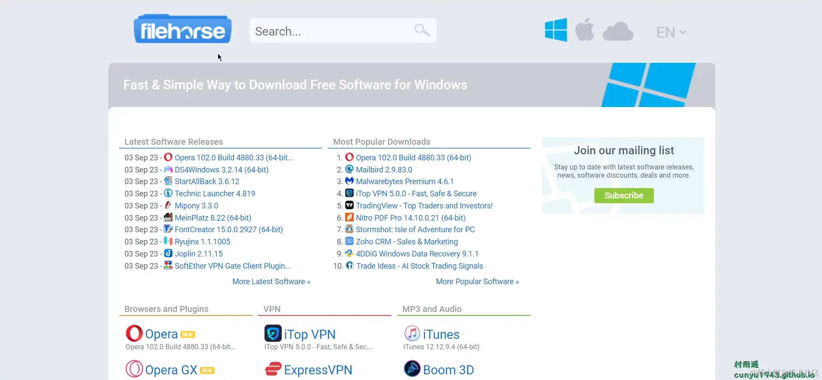The height and width of the screenshot is (380, 822).
Task: Open SoftEther VPN Gate Client Plugin link
Action: tap(233, 266)
